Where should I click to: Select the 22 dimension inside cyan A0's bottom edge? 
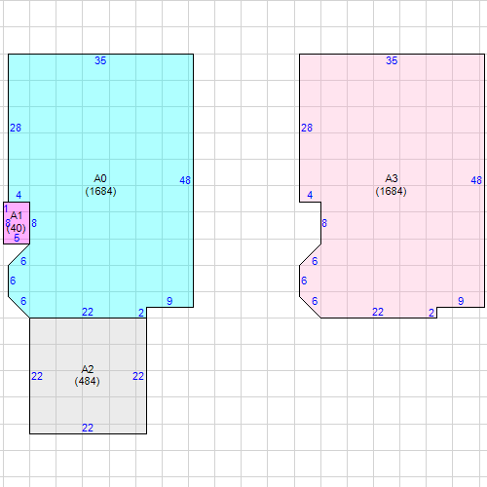(x=88, y=312)
